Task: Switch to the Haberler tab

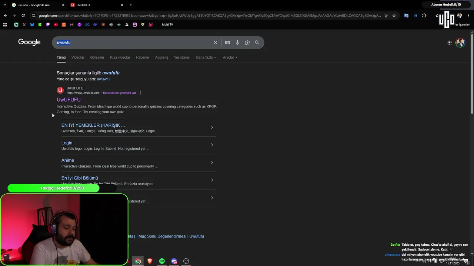Action: coord(143,57)
